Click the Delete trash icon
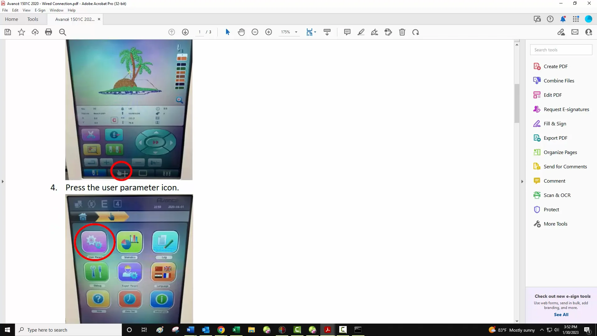This screenshot has width=597, height=336. [402, 32]
